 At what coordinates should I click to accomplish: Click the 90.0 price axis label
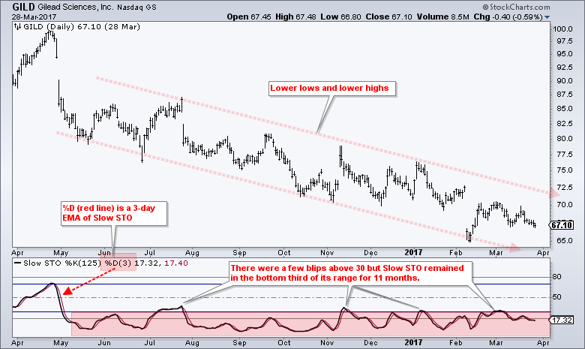tap(565, 80)
